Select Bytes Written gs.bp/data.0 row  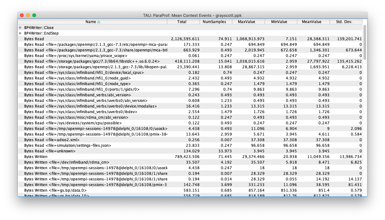(x=190, y=190)
